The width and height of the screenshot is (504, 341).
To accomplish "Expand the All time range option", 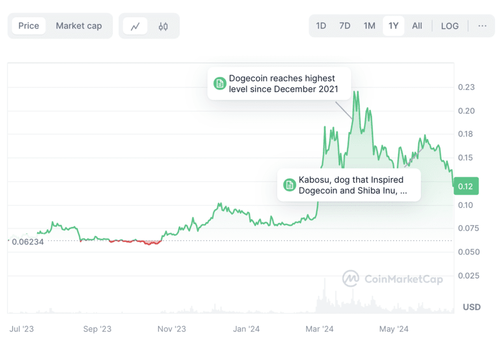I will pyautogui.click(x=417, y=25).
